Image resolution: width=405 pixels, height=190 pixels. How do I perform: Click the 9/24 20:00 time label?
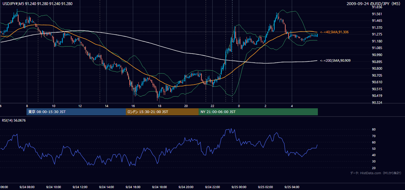coord(186,187)
